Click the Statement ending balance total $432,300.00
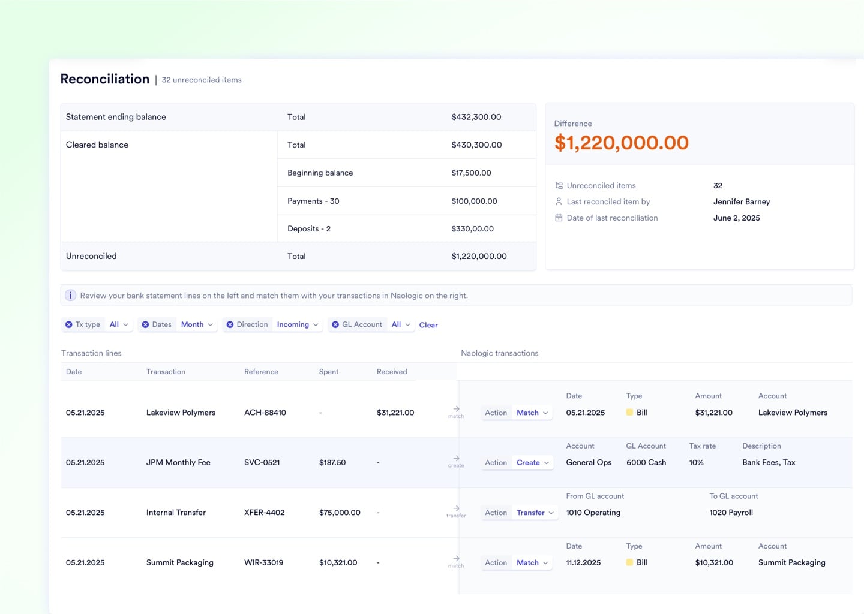 (476, 117)
